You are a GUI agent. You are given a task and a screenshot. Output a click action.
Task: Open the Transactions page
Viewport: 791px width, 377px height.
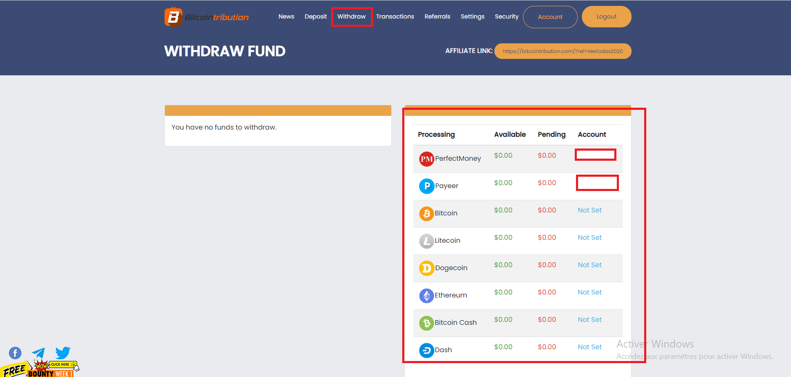(x=395, y=16)
